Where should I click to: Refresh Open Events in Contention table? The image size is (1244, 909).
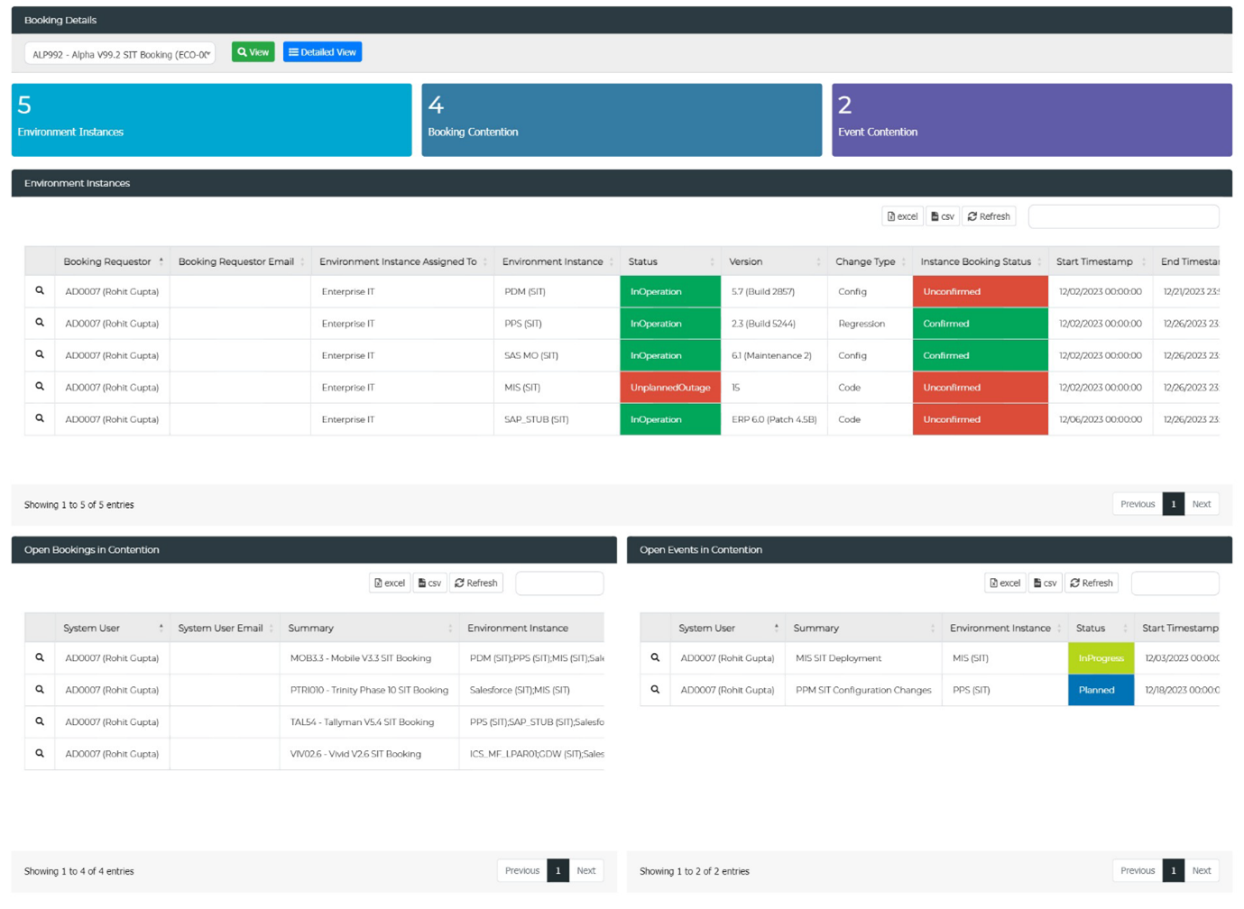tap(1092, 583)
